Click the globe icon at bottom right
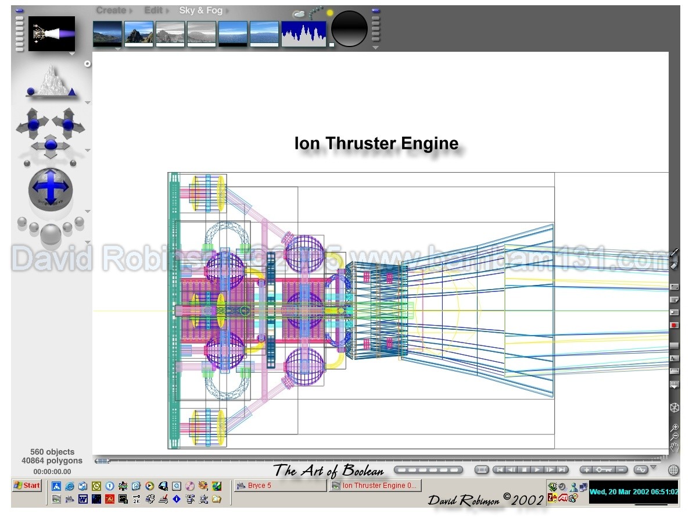 [x=673, y=470]
